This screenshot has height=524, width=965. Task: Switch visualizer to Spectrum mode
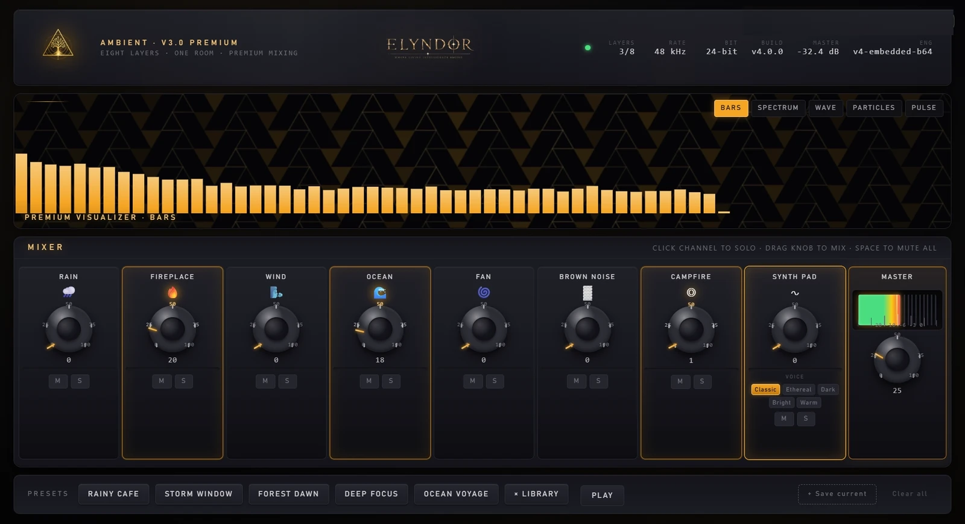pos(778,108)
